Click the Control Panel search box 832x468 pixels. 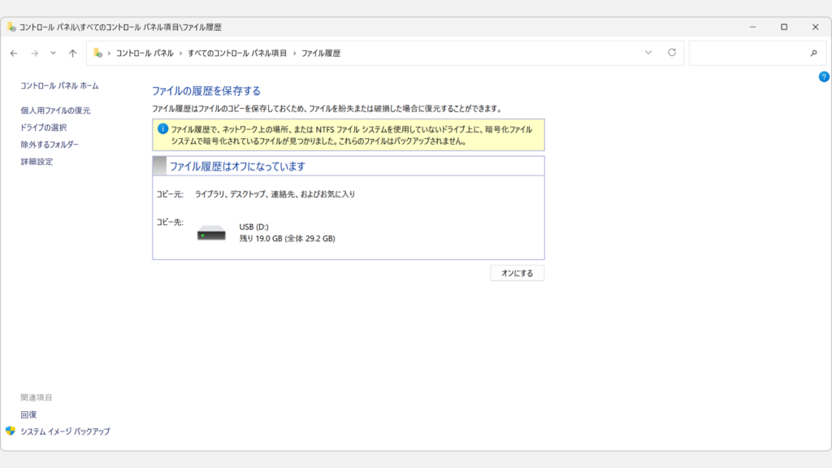tap(757, 53)
